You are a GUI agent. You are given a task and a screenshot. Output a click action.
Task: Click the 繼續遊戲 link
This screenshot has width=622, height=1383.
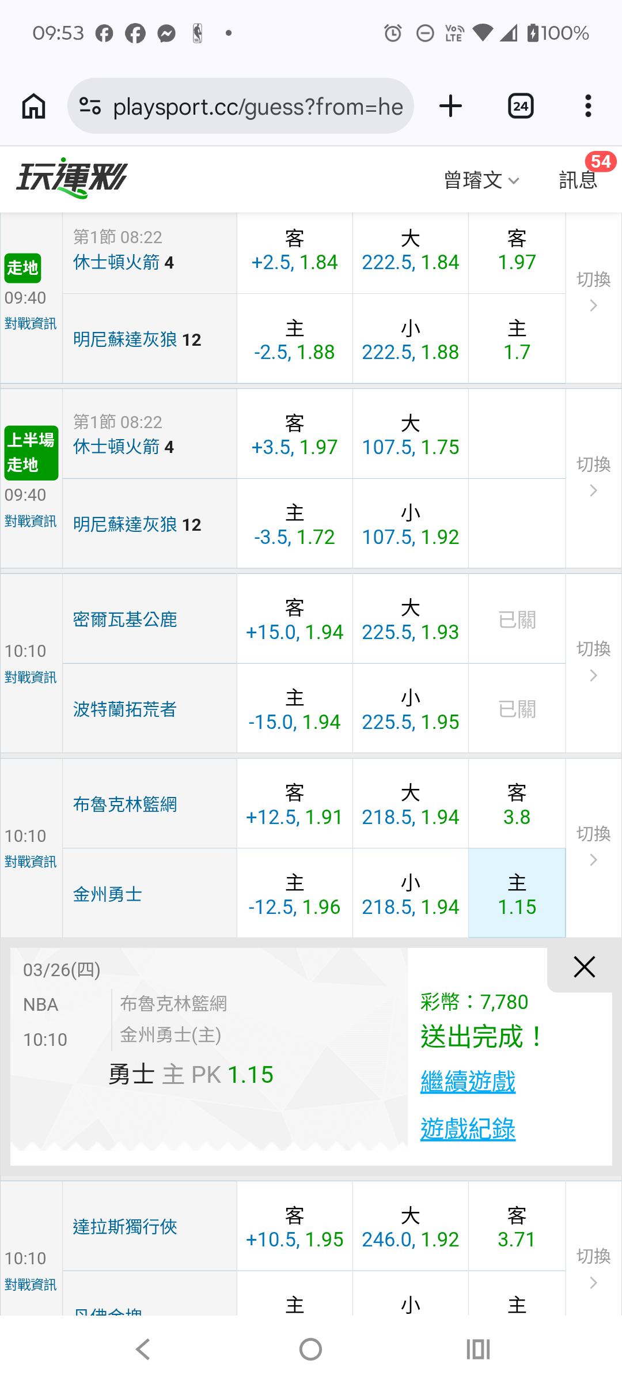pos(468,1082)
